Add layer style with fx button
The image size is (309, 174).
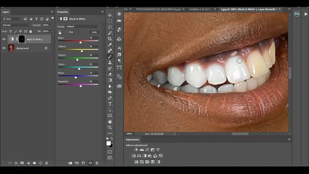(16, 163)
